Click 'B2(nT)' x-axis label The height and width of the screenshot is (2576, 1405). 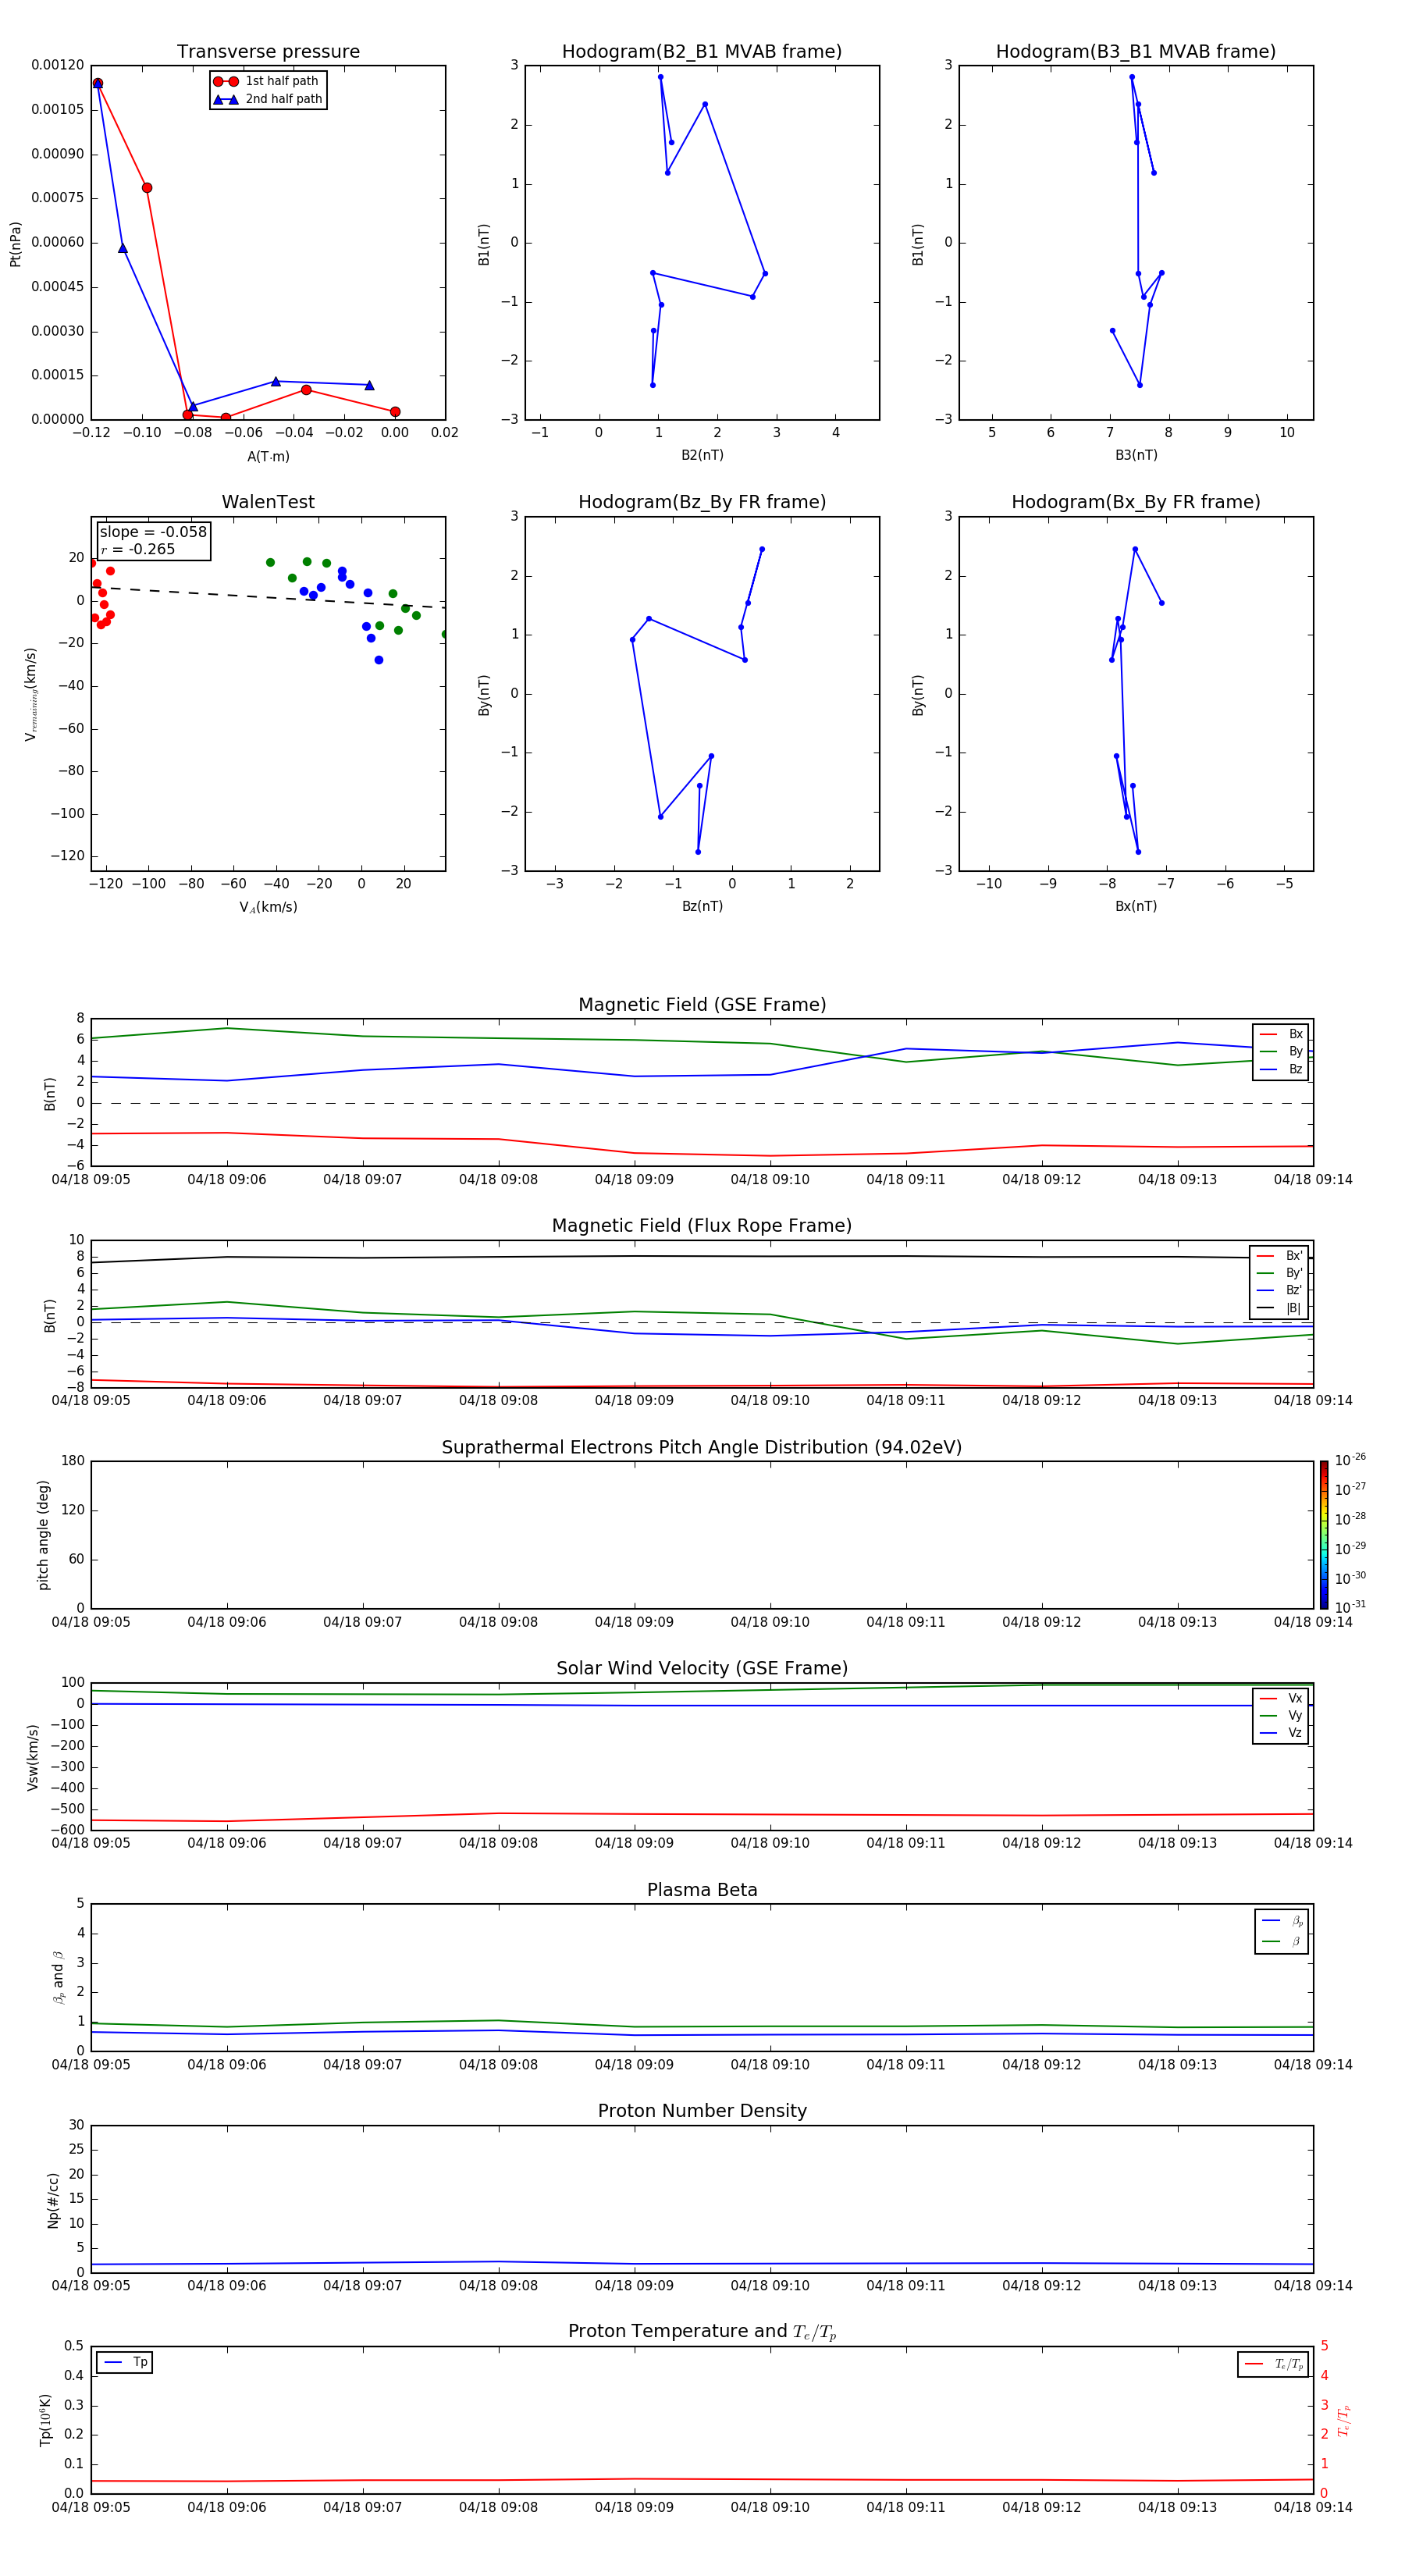[702, 455]
